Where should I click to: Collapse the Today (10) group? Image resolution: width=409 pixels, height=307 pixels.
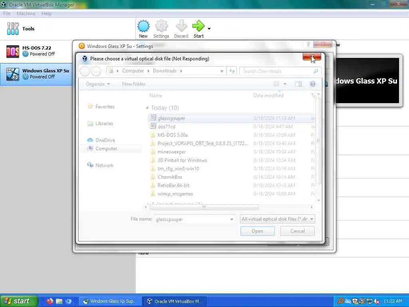[147, 108]
